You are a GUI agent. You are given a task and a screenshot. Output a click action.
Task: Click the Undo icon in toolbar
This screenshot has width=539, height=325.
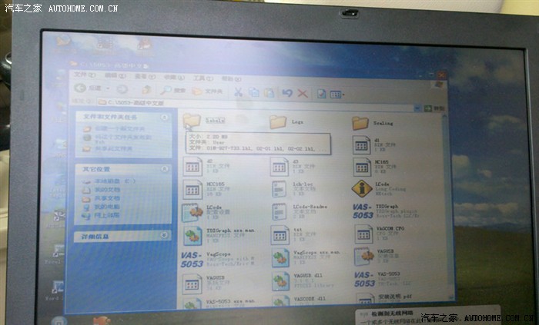tap(287, 93)
